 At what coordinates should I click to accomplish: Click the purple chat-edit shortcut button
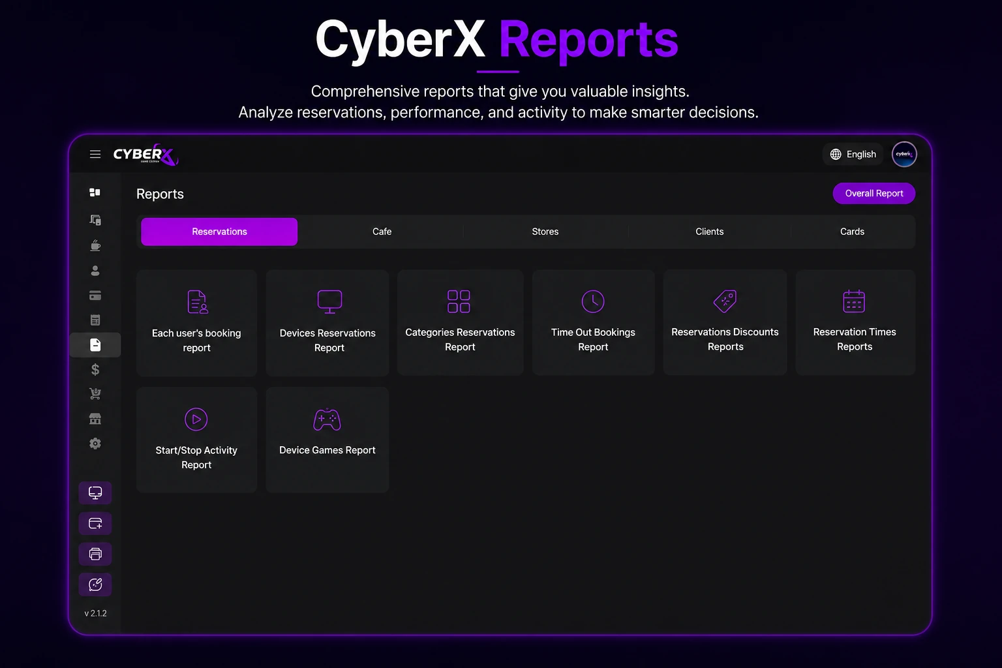(95, 584)
